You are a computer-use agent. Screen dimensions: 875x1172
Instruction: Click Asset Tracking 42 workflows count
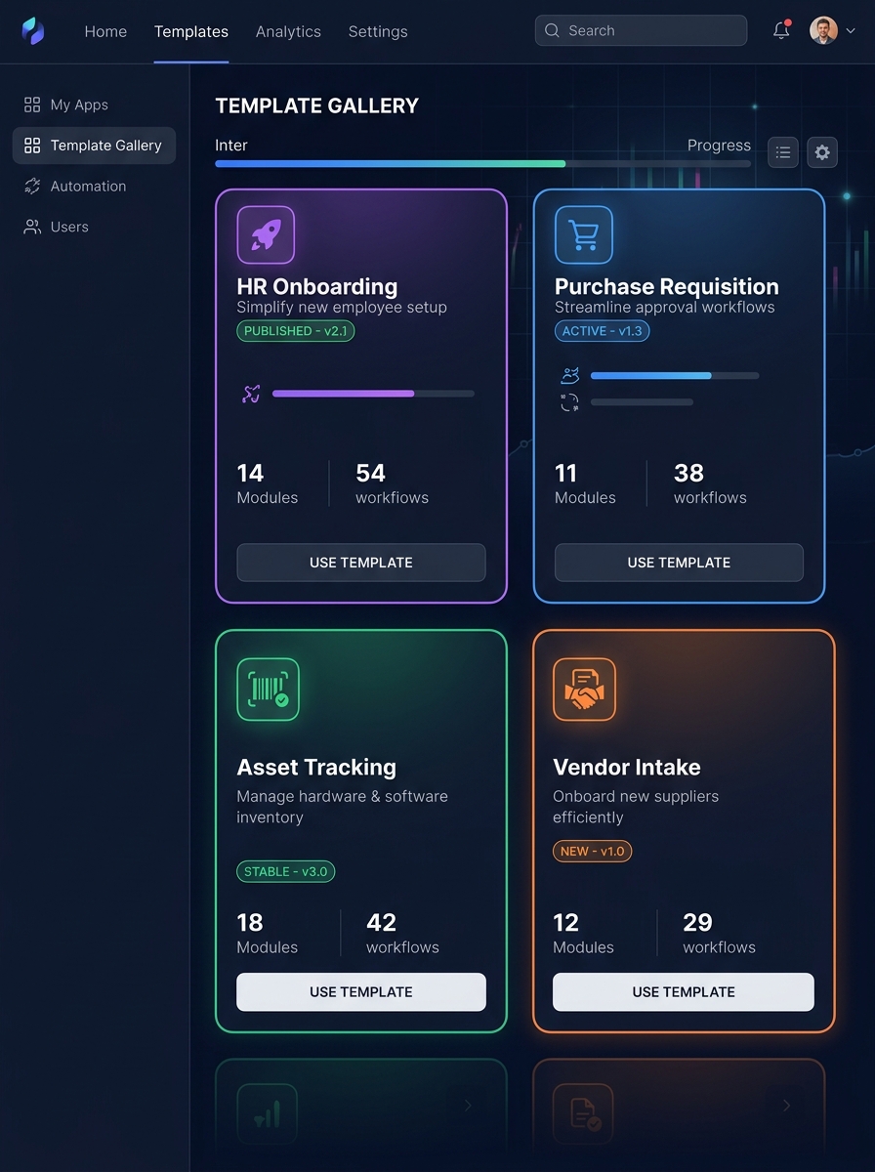point(402,933)
